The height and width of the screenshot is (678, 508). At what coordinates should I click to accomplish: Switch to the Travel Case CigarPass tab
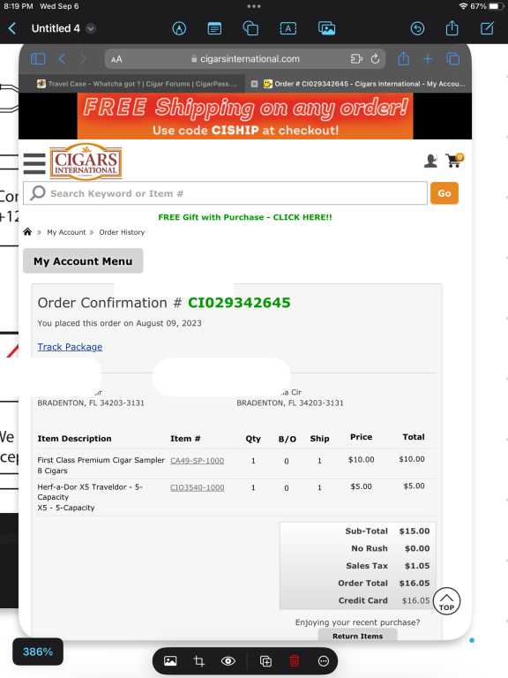[137, 84]
